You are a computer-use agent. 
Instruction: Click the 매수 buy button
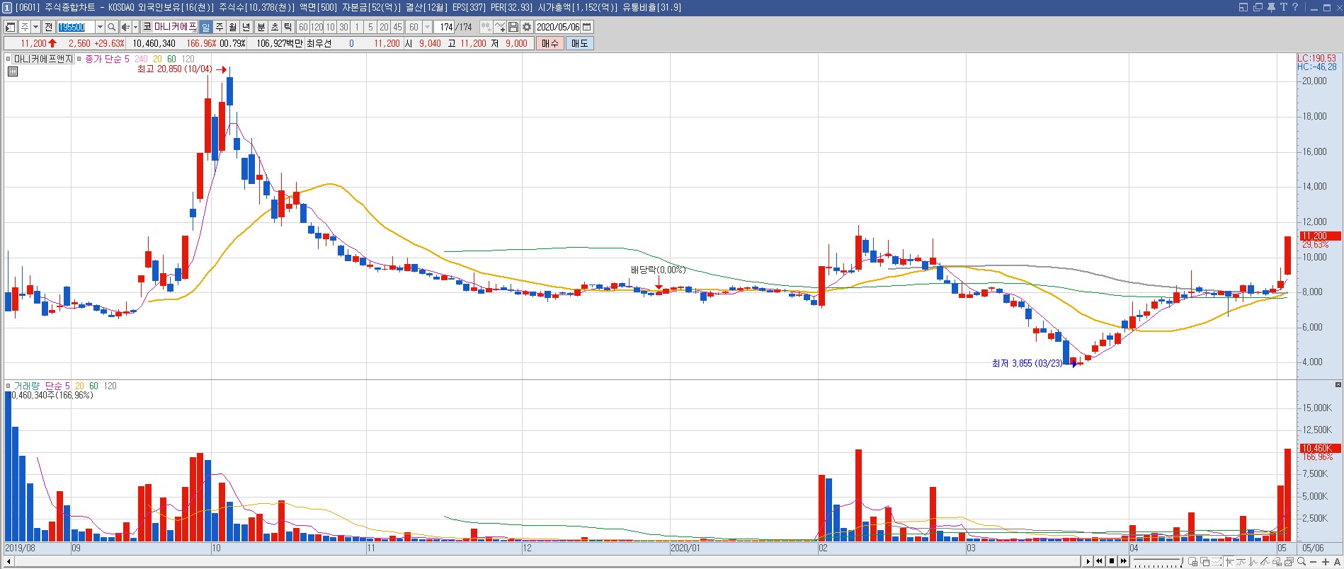point(550,43)
